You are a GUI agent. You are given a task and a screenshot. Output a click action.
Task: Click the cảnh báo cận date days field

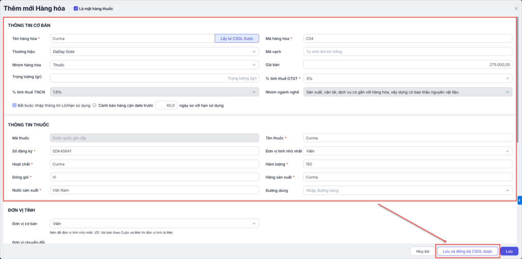166,105
